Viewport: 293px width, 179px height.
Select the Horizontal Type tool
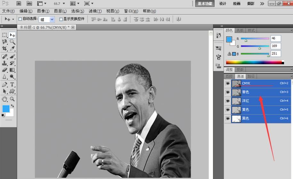[x=12, y=84]
